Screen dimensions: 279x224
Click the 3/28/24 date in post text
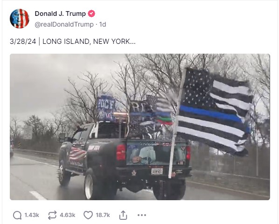tap(23, 42)
